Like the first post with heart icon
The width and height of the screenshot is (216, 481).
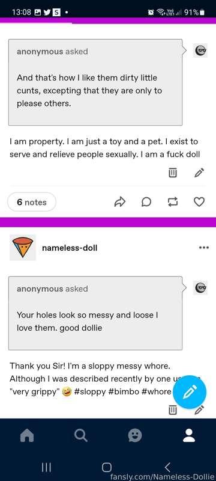tap(199, 201)
